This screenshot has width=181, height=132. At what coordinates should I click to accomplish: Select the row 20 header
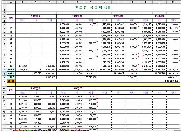click(x=4, y=81)
